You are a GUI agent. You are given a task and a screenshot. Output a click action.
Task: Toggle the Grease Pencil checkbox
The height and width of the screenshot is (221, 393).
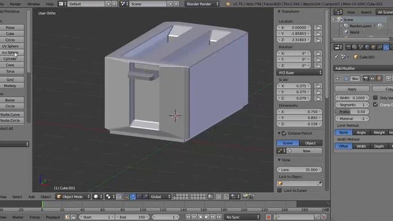(284, 133)
